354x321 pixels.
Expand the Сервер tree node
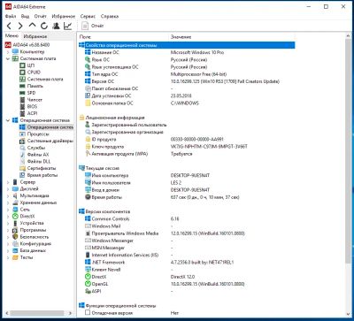pos(8,182)
